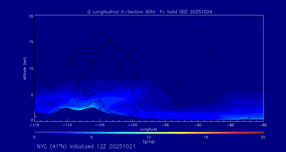Click the colorbar label 5
This screenshot has width=286, height=152.
click(x=91, y=137)
